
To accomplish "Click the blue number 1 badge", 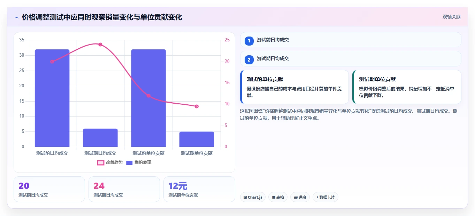I will tap(249, 41).
